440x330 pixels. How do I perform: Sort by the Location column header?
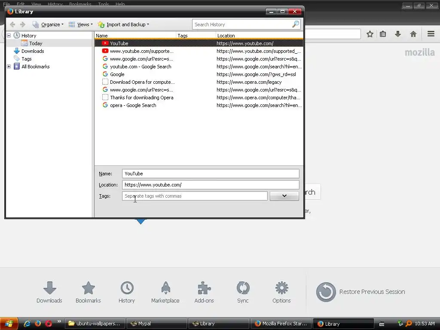click(x=260, y=36)
